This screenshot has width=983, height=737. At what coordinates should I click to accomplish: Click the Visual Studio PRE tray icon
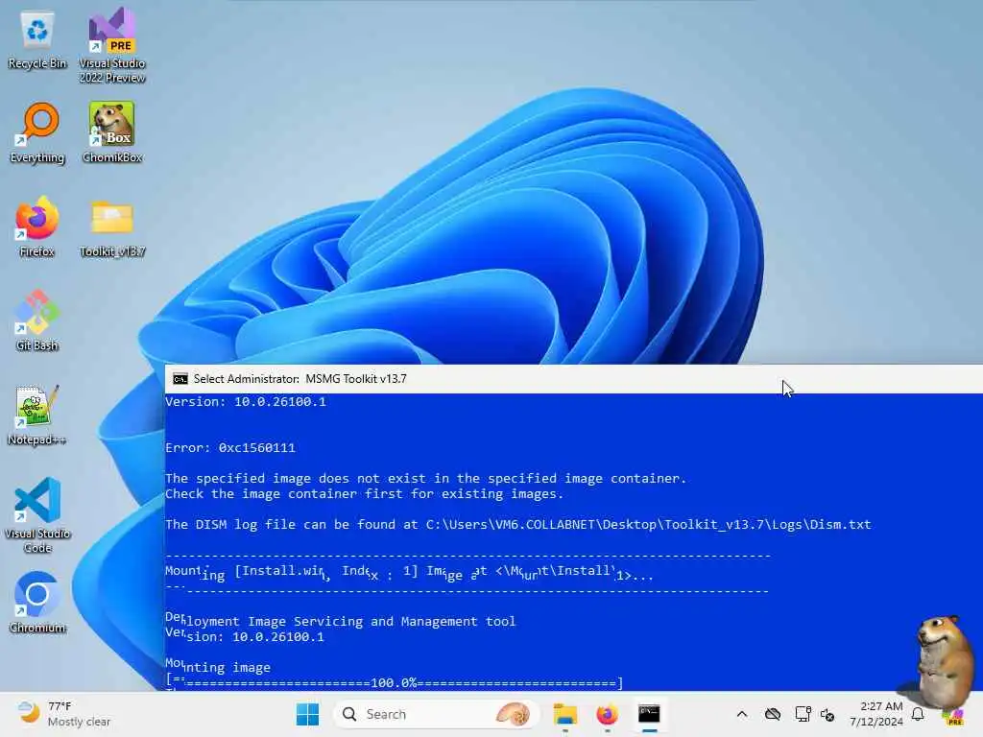click(x=953, y=716)
